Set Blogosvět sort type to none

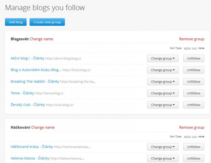(x=201, y=48)
